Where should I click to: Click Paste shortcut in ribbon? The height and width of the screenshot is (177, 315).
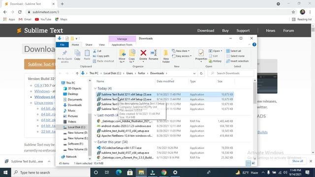pos(103,61)
